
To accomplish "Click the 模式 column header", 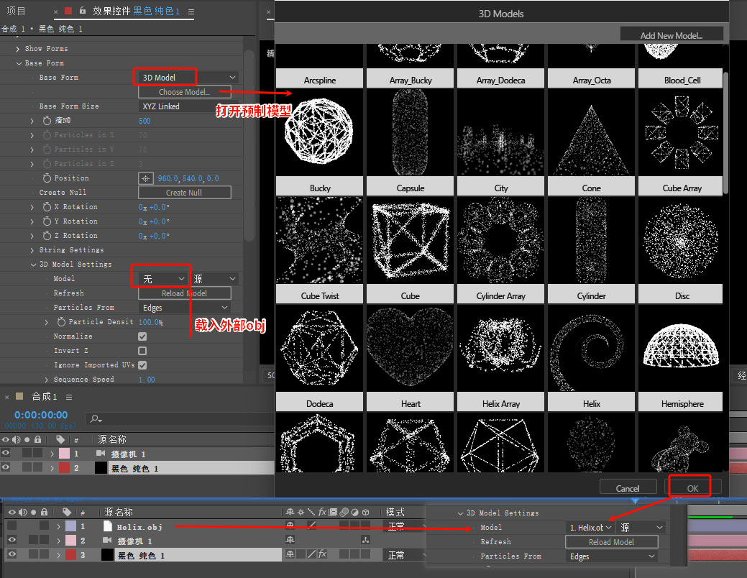I will 395,512.
